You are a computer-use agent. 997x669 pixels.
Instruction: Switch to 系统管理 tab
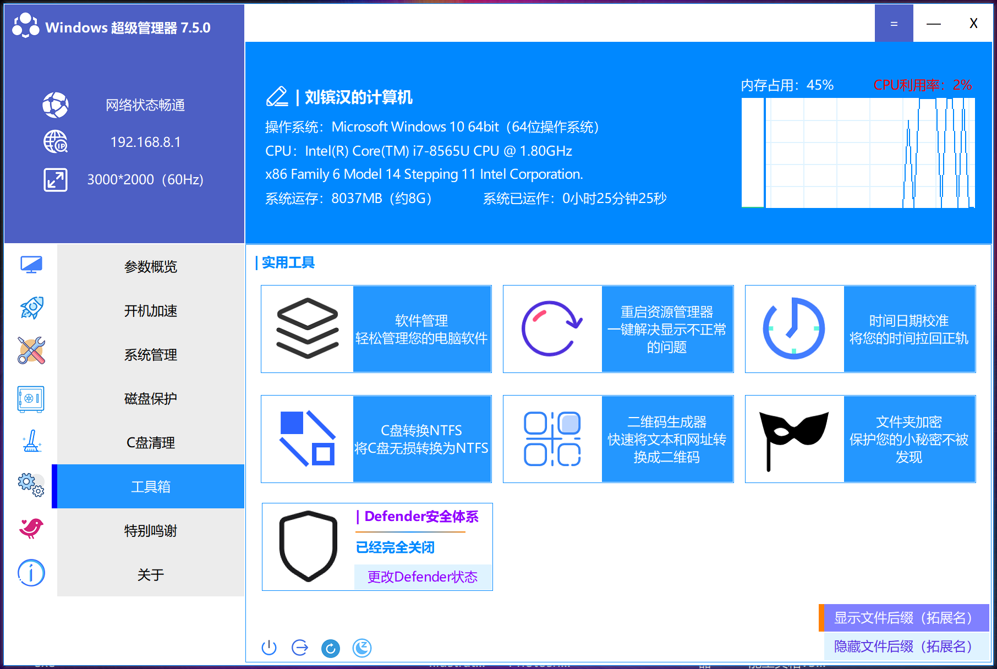click(x=151, y=354)
